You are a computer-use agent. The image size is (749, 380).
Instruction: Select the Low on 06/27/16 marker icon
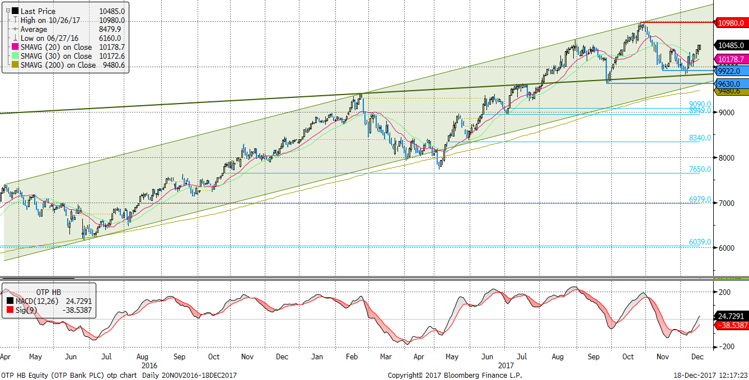[15, 38]
